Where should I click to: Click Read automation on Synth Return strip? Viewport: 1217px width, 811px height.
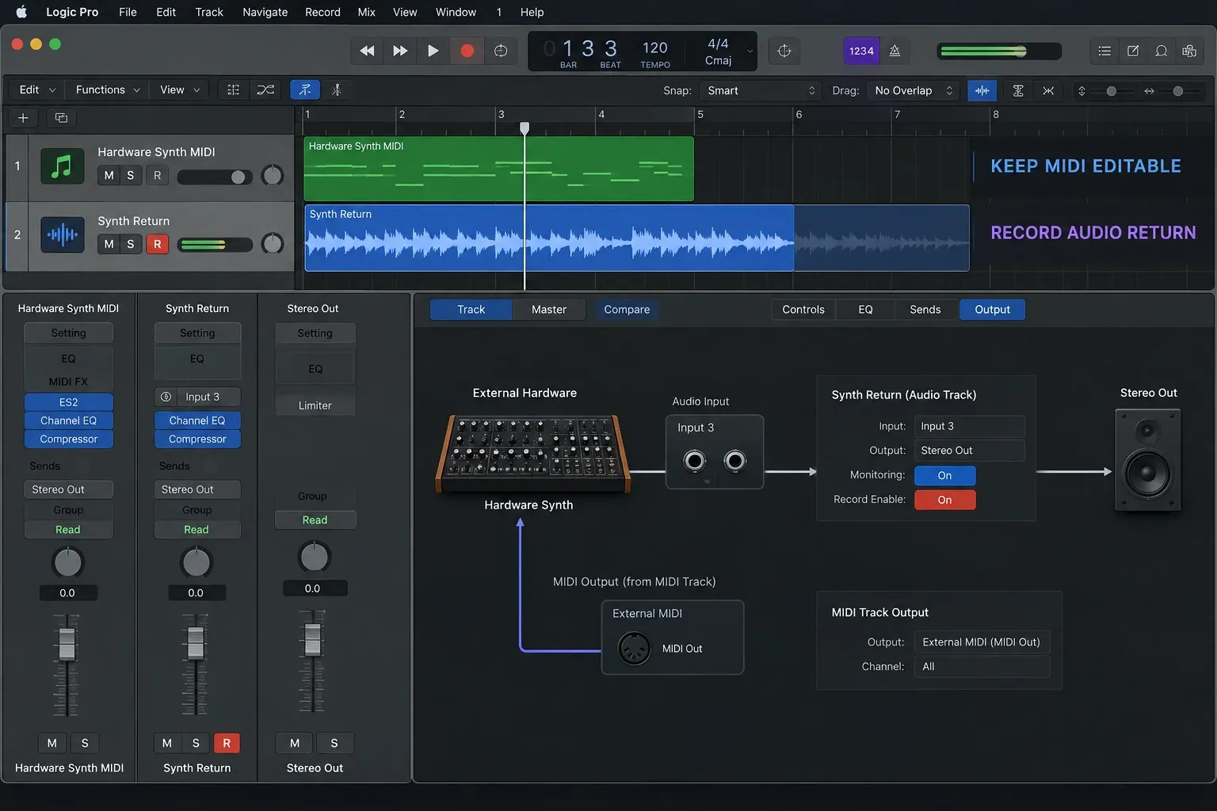196,530
